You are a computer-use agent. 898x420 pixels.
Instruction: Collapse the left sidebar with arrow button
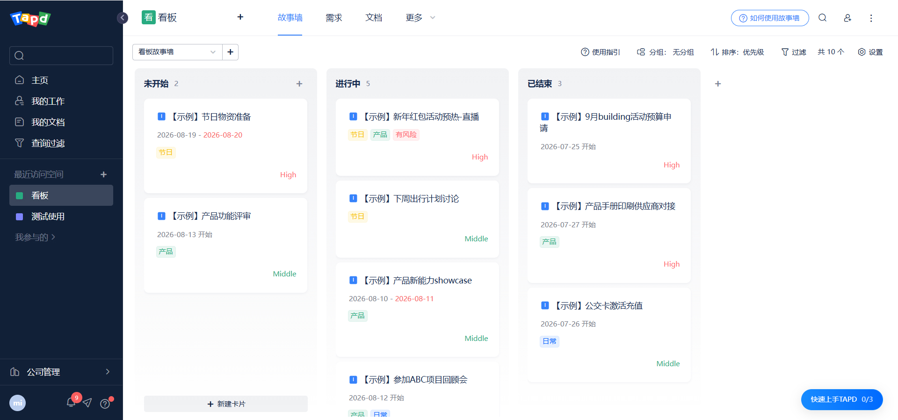click(122, 18)
